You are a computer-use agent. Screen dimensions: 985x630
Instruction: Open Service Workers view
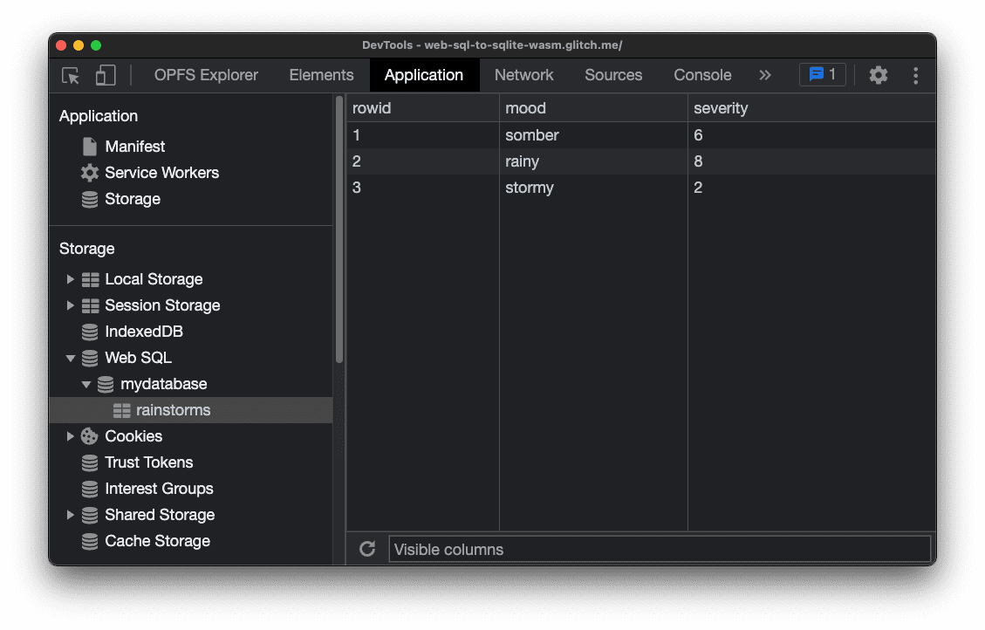pos(161,172)
